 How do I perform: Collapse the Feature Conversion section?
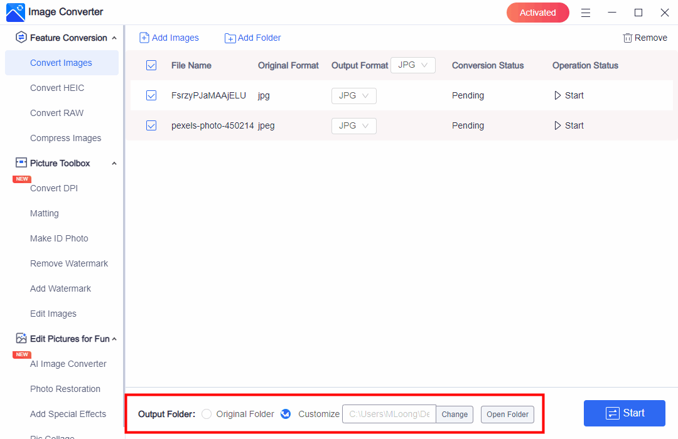(114, 38)
